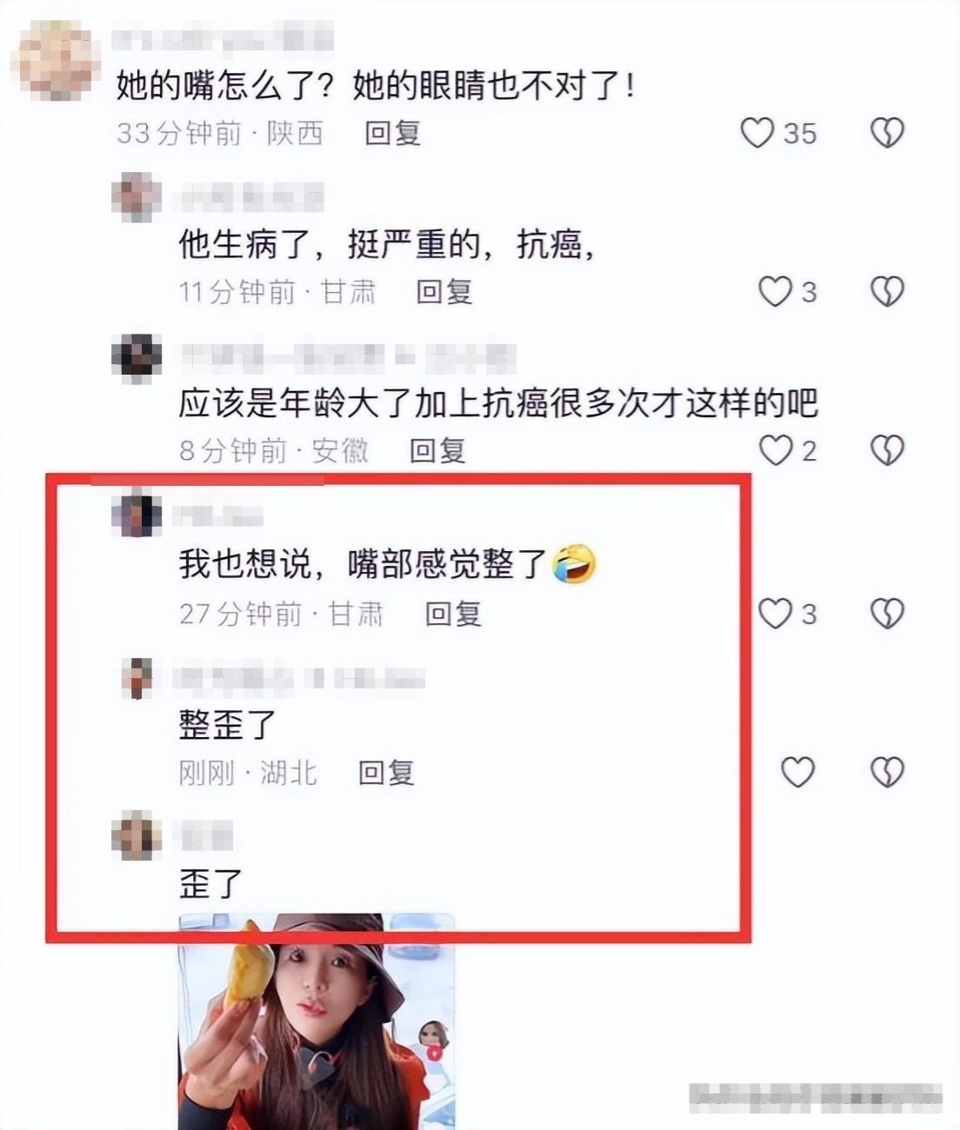Dislike the 整歪了 reply
This screenshot has width=960, height=1130.
pyautogui.click(x=887, y=772)
